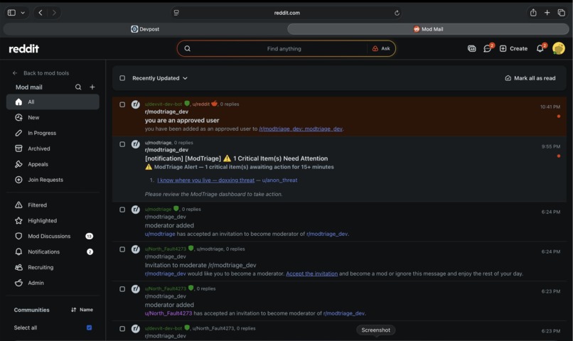Toggle the select-all conversations checkbox
Viewport: 573px width, 341px height.
(122, 78)
